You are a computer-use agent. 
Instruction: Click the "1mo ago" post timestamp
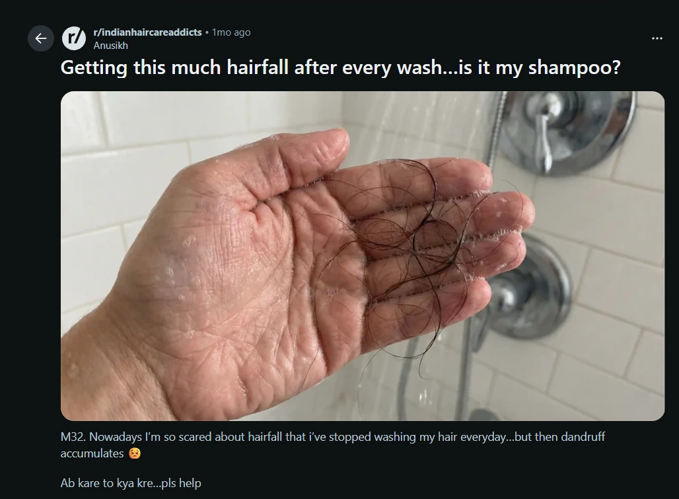pyautogui.click(x=231, y=32)
